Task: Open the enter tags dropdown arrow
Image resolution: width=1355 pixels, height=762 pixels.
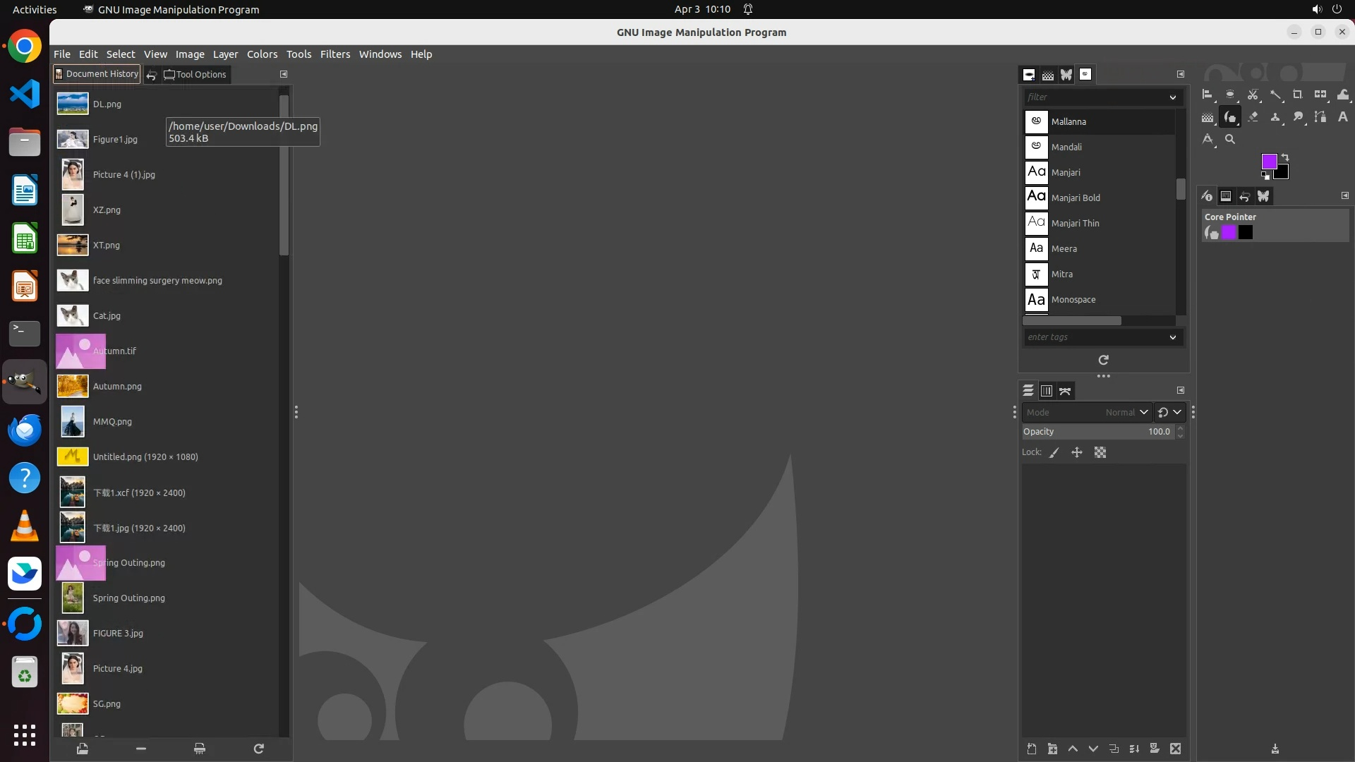Action: (x=1173, y=337)
